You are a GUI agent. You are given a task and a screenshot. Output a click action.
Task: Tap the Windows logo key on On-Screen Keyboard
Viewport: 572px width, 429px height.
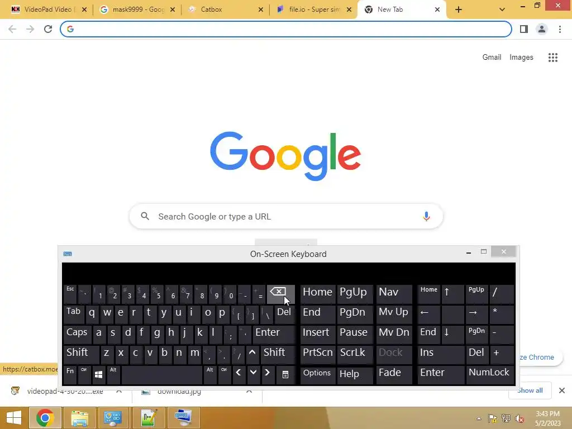point(98,375)
